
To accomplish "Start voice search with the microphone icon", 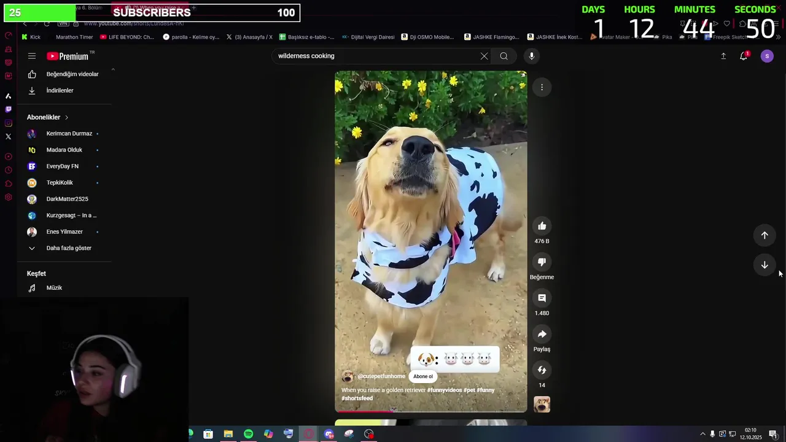I will pos(532,56).
